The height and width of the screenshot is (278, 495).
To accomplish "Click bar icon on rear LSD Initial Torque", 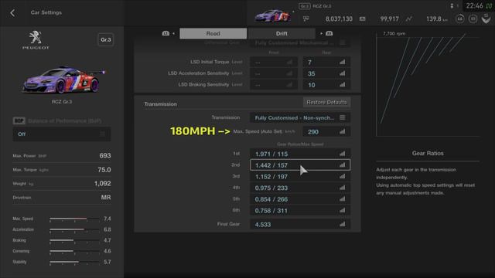I will tap(342, 62).
